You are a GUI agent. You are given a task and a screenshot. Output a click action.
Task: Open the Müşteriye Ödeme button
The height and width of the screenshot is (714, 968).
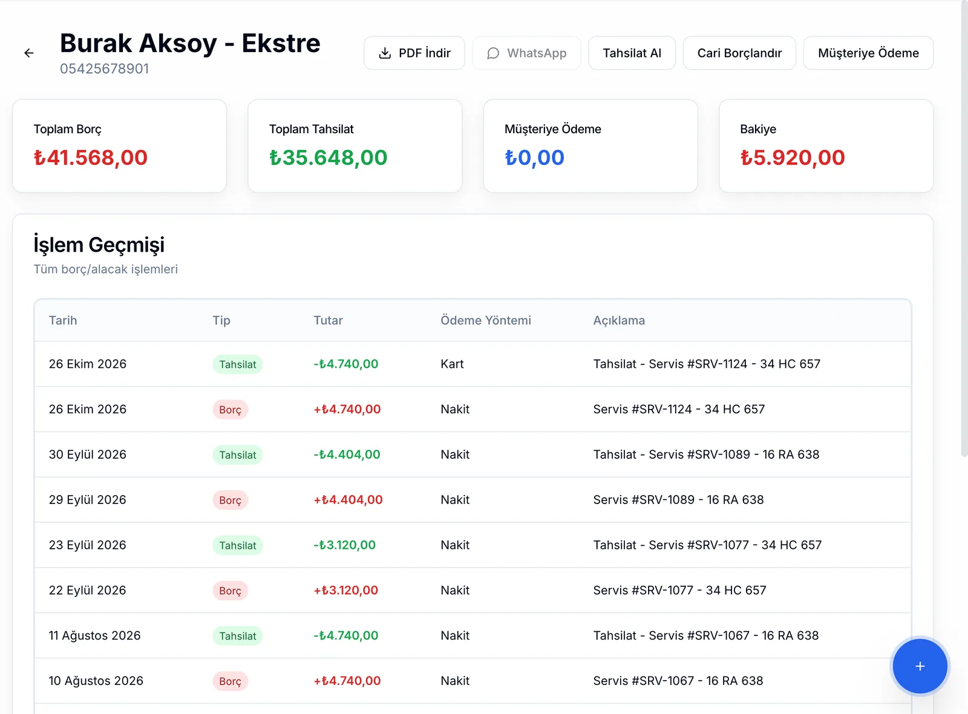click(868, 53)
